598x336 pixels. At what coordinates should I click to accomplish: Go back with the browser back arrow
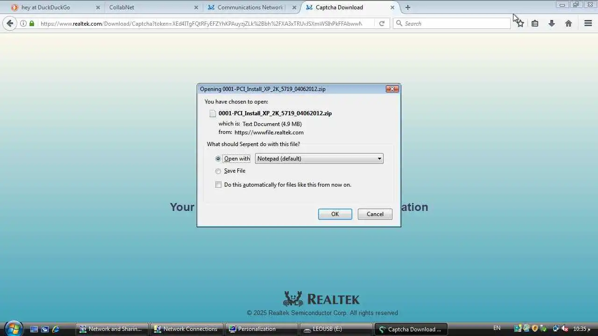10,23
